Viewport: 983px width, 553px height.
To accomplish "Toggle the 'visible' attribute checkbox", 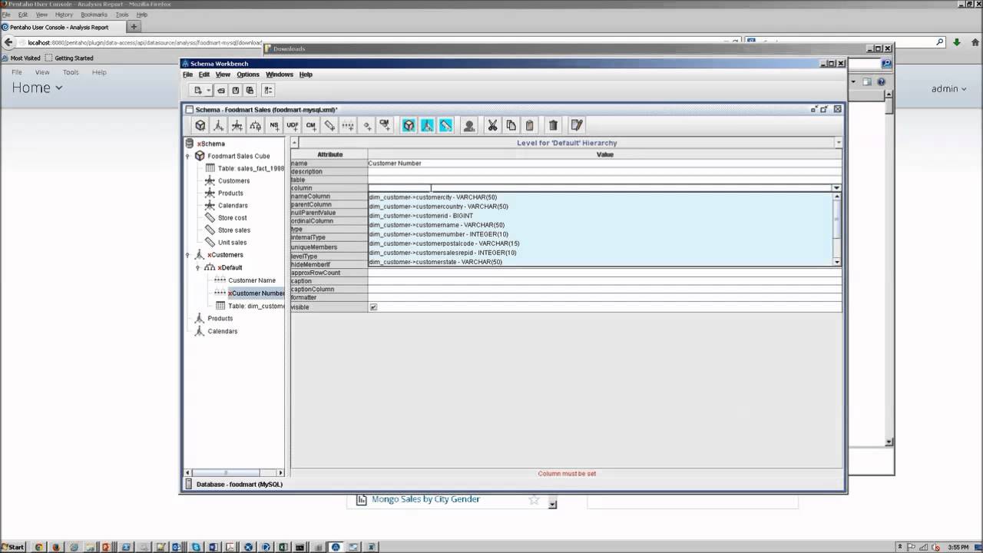I will [x=373, y=306].
